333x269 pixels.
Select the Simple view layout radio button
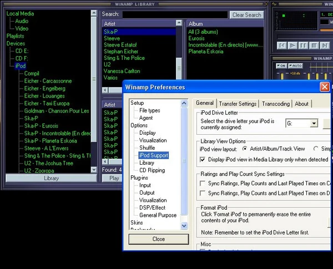(316, 149)
